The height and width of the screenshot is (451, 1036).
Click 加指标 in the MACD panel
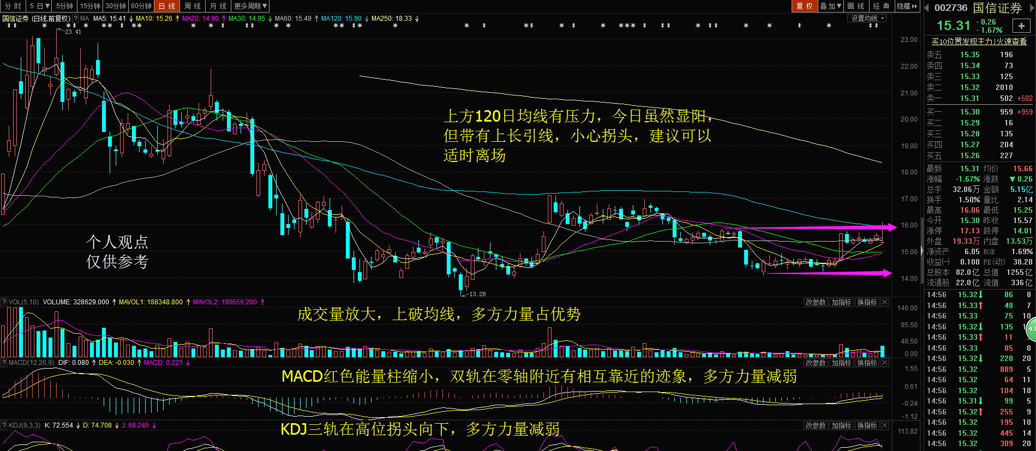(842, 363)
